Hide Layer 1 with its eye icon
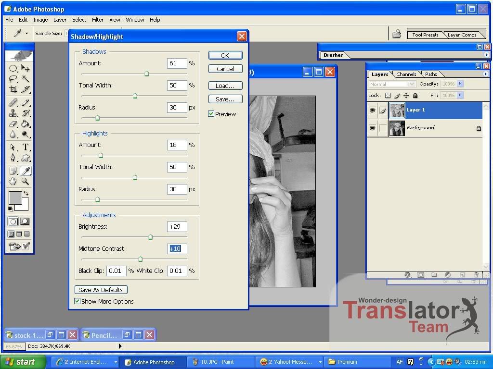Image resolution: width=493 pixels, height=369 pixels. 372,110
